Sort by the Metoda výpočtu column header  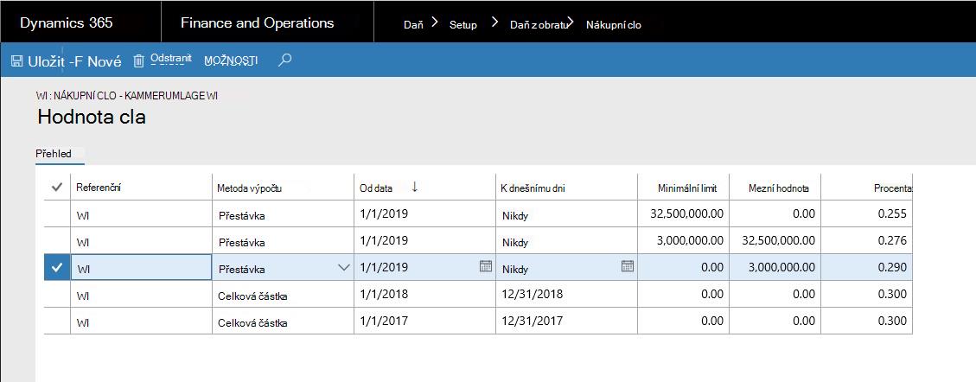click(x=249, y=188)
